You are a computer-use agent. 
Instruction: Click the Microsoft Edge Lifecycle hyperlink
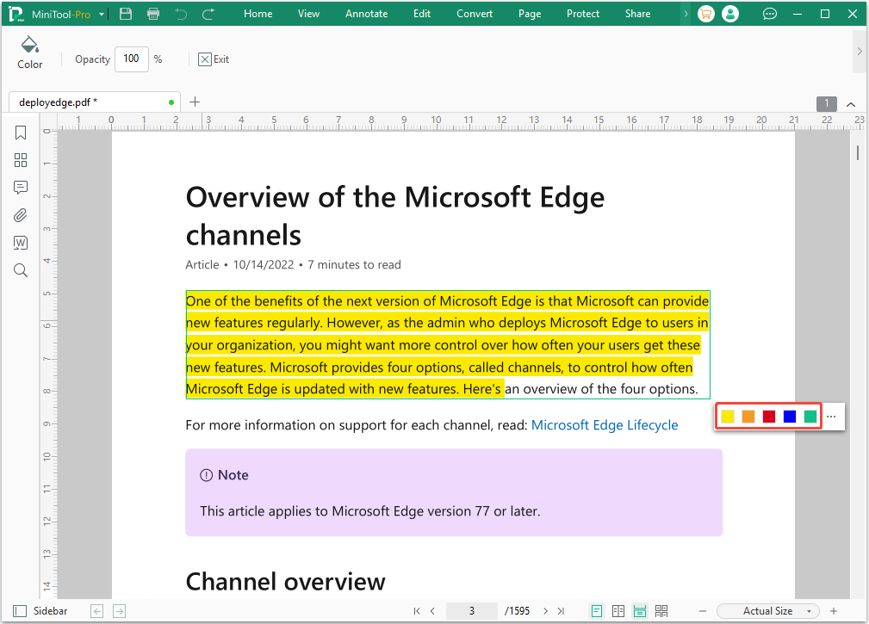pos(605,424)
